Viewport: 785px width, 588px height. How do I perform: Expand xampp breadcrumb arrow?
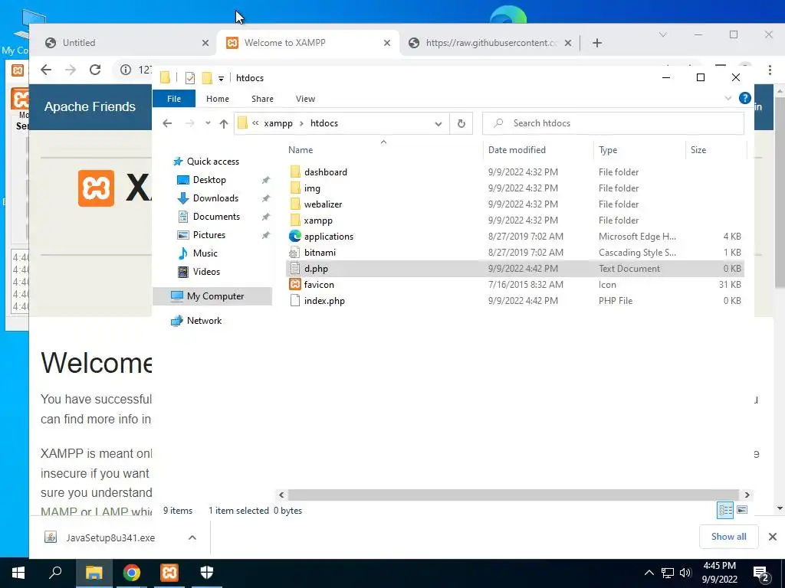pyautogui.click(x=301, y=123)
